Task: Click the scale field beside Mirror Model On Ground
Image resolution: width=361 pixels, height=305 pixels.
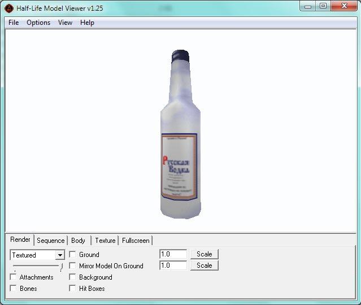Action: [173, 265]
